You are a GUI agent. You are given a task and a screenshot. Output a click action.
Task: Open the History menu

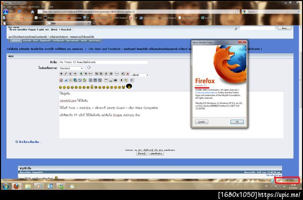[23, 7]
